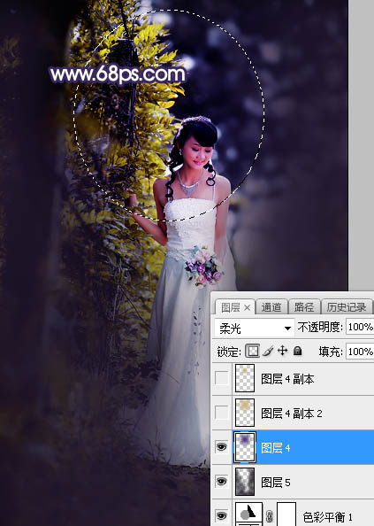The height and width of the screenshot is (526, 374).
Task: Toggle lock image pixels brush icon
Action: [268, 351]
